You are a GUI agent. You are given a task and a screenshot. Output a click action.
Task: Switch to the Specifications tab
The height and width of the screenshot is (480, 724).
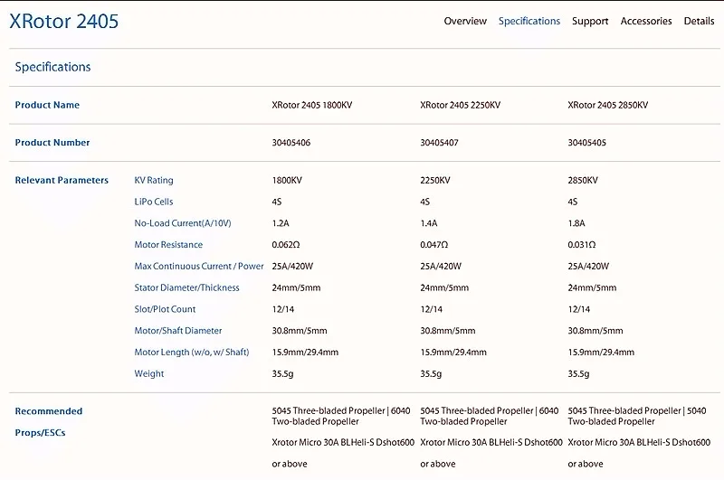(x=529, y=21)
